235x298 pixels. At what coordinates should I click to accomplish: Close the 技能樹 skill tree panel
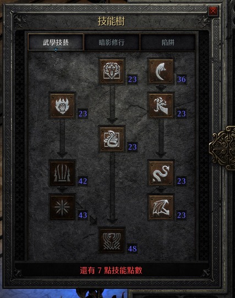[213, 11]
